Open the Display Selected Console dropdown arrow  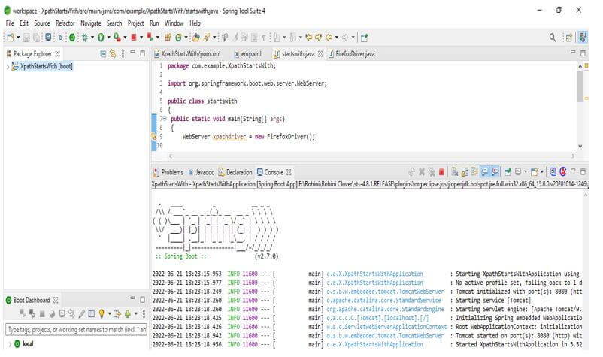click(526, 172)
